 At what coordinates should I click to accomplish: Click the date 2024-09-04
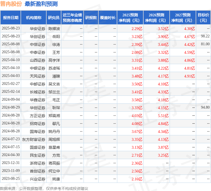[x=11, y=99]
